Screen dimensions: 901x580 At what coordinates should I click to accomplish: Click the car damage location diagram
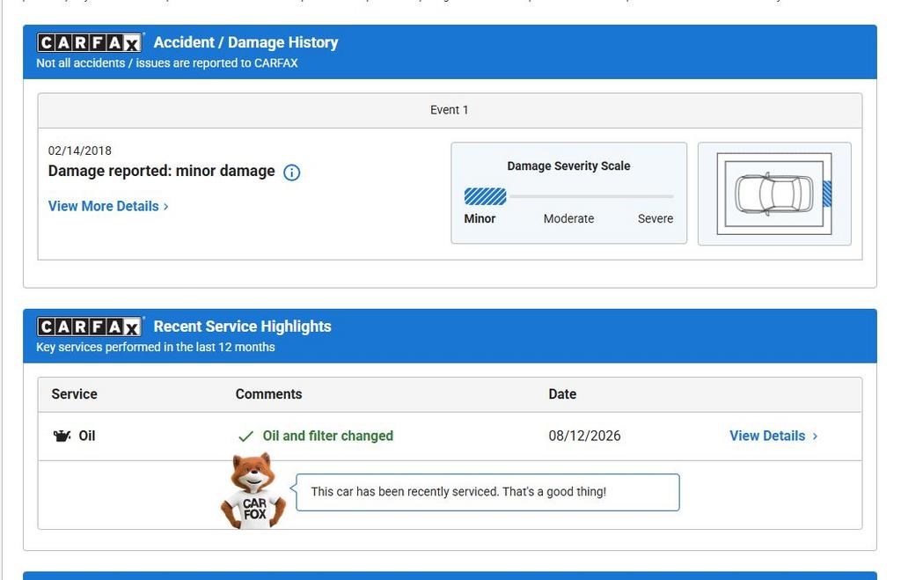[774, 194]
